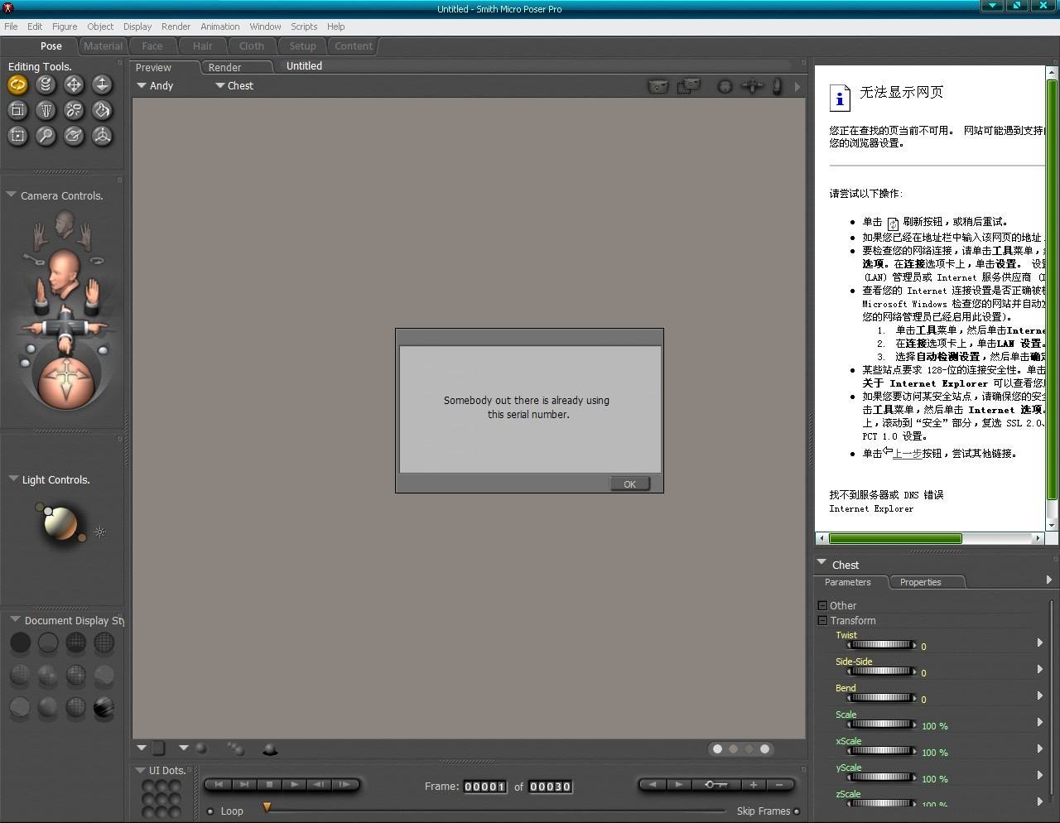Select the Color paint bucket tool
Viewport: 1060px width, 823px height.
102,110
